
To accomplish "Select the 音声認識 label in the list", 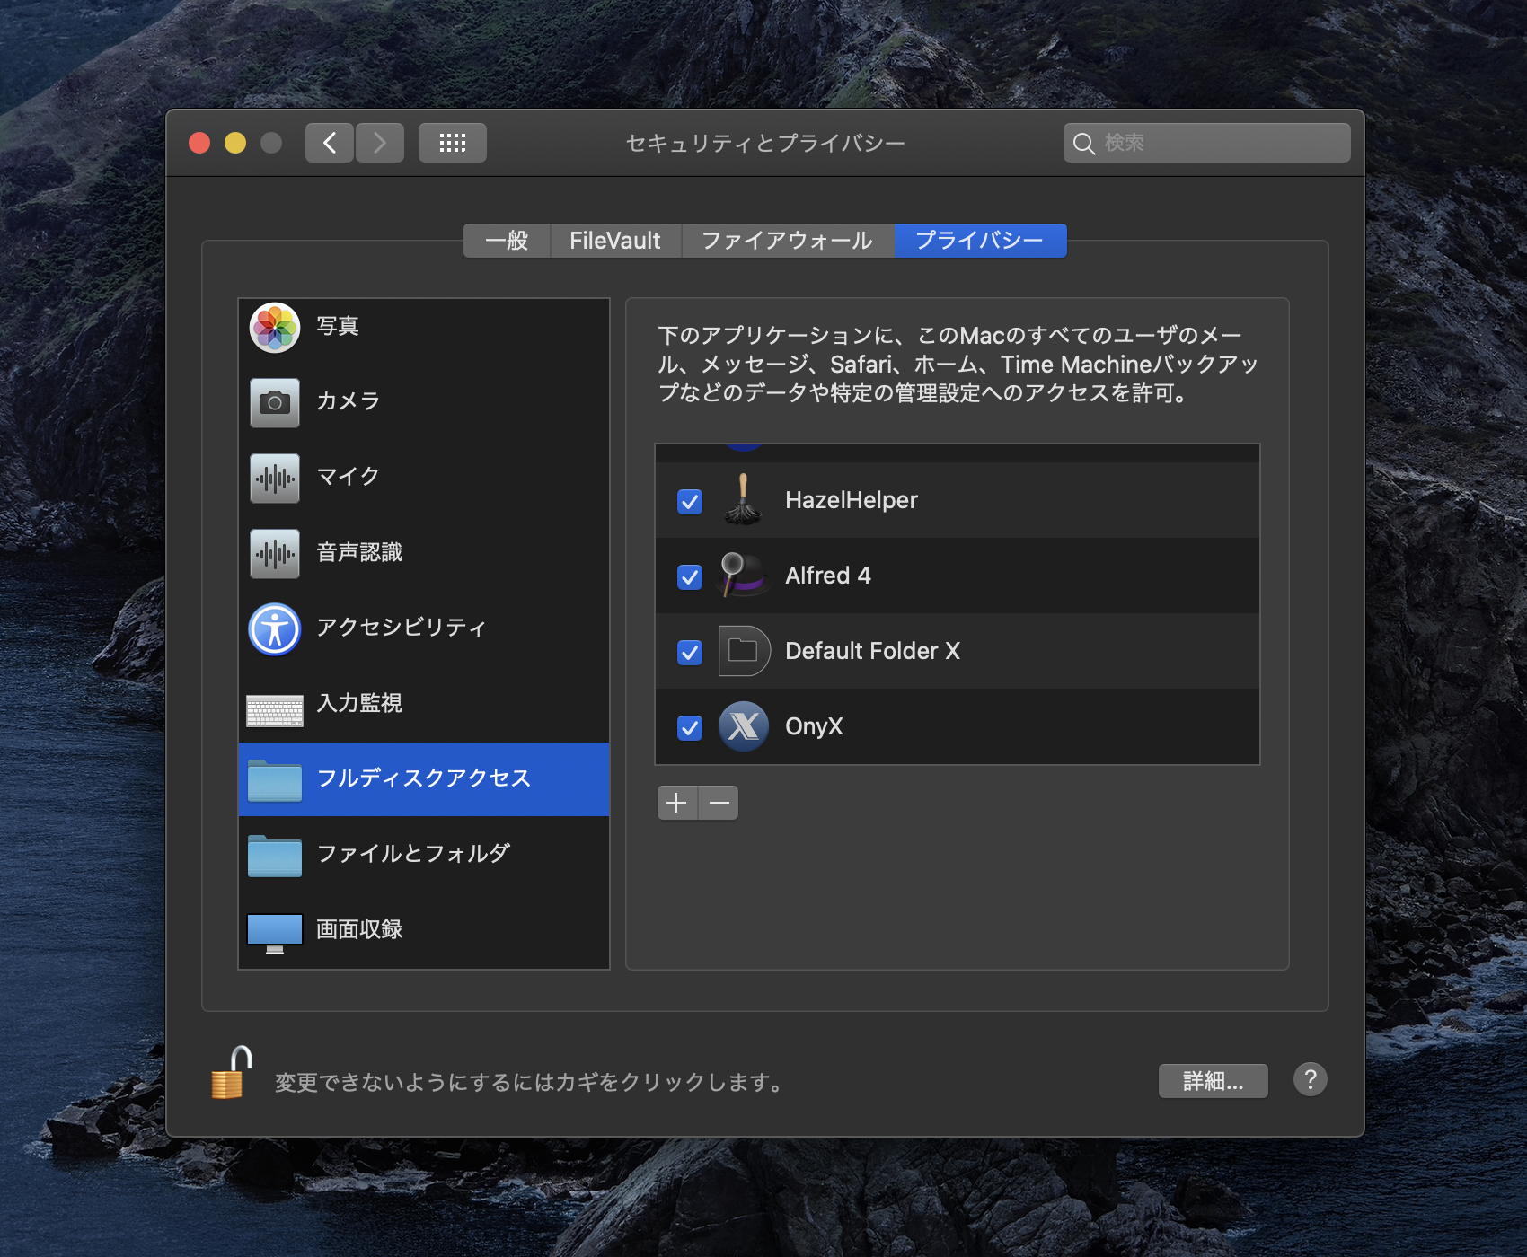I will [x=359, y=552].
